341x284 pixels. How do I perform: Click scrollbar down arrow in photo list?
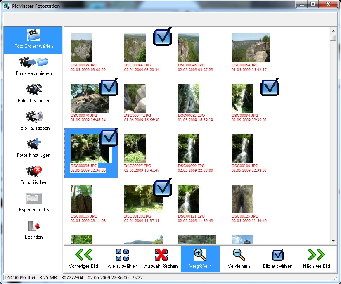[333, 241]
